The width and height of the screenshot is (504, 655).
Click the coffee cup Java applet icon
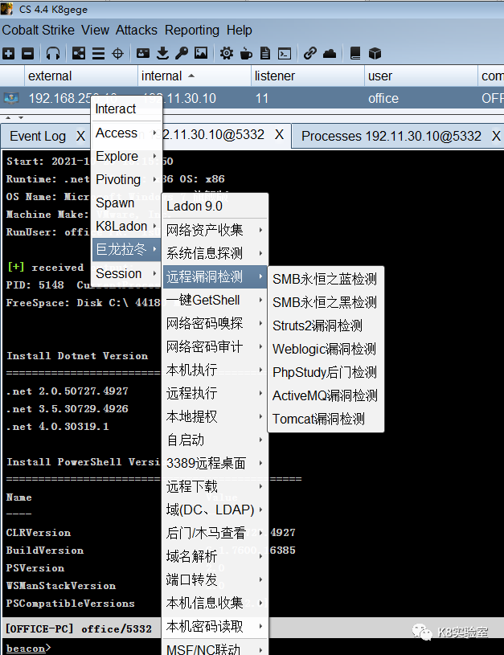tap(246, 54)
